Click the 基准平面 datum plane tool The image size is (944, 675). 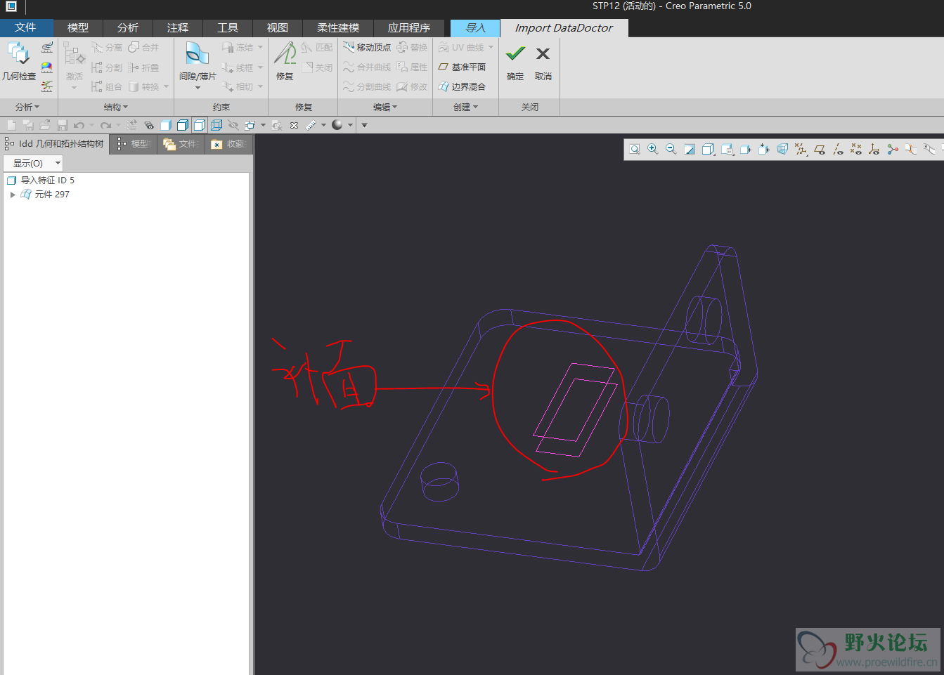tap(462, 67)
